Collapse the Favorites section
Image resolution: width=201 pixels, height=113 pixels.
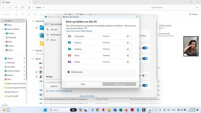(x=33, y=51)
